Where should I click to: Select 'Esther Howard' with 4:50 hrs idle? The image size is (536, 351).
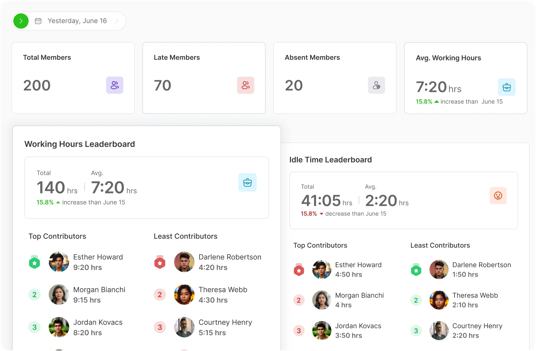click(x=358, y=265)
